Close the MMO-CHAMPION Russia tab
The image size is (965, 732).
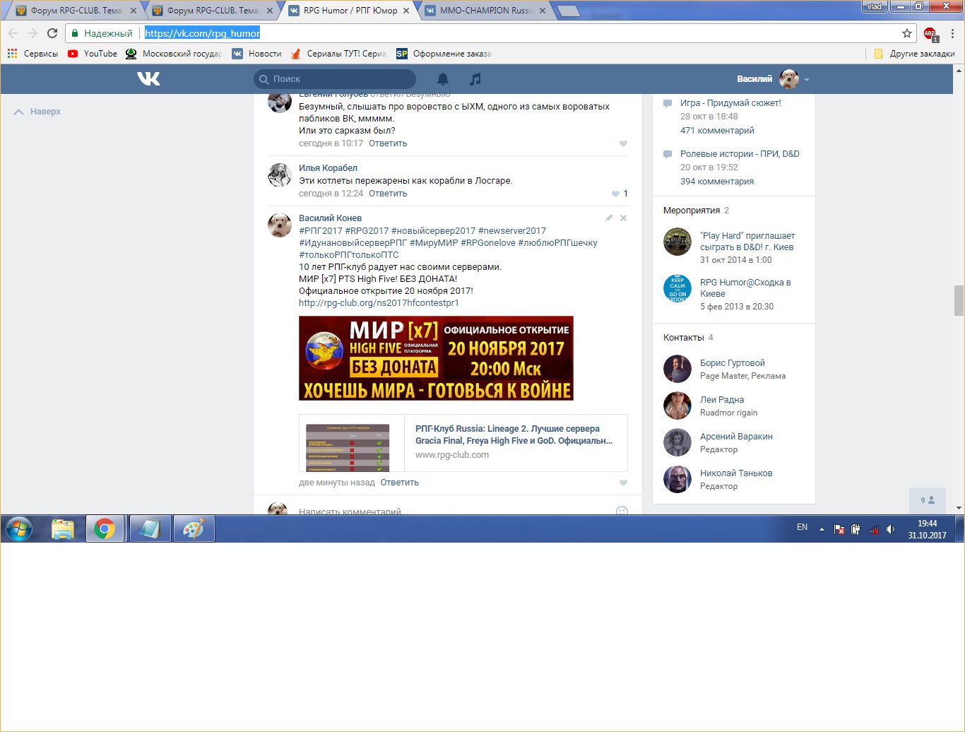click(542, 11)
